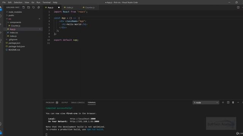Screen dimensions: 243x136
Task: Open the Terminal menu
Action: [x=46, y=3]
